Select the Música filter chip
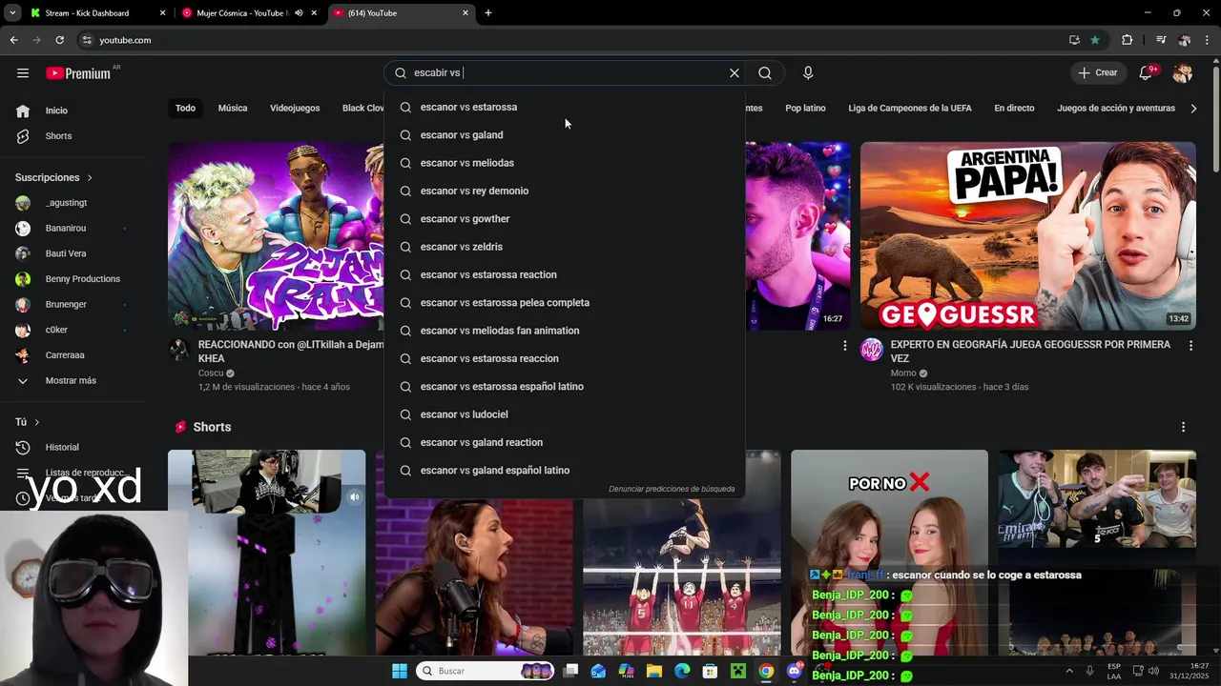 [233, 109]
